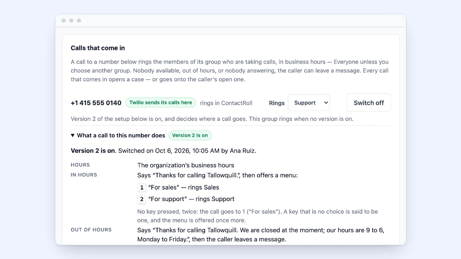This screenshot has width=461, height=259.
Task: Click the second gray window control dot
Action: [x=71, y=21]
